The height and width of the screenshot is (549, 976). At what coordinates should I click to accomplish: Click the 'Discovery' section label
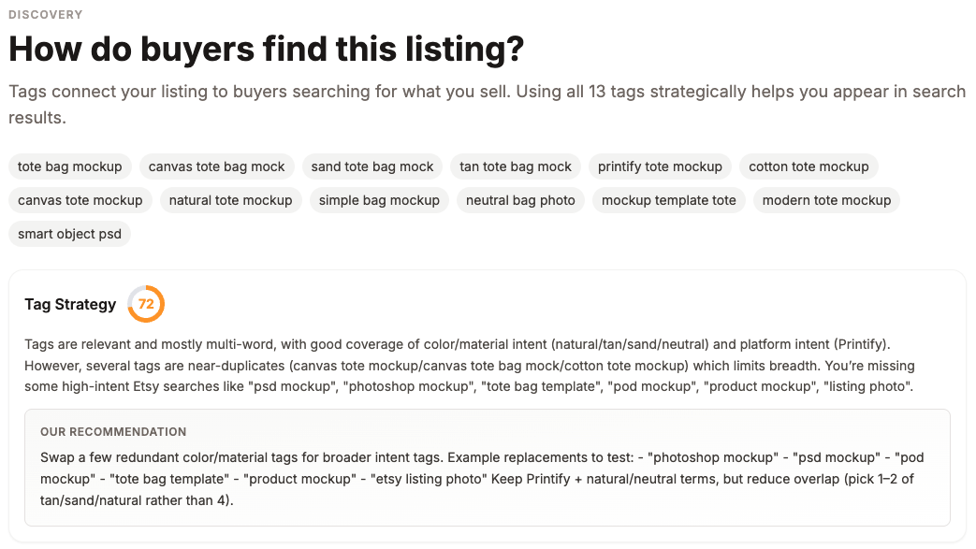[45, 15]
